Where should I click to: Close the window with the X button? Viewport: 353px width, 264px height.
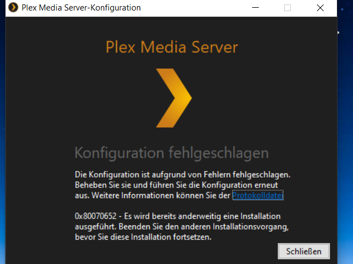pyautogui.click(x=320, y=8)
